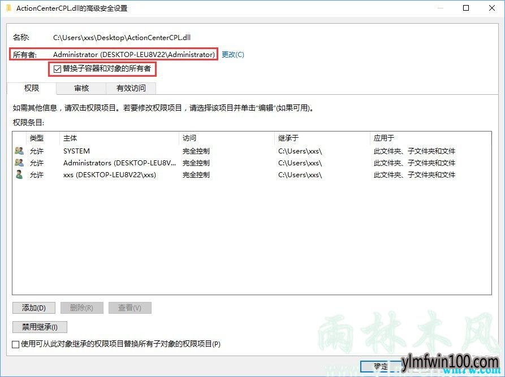Toggle the 替换子容器和对象的所有者 checkbox
Screen dimensions: 505x377
tap(57, 69)
